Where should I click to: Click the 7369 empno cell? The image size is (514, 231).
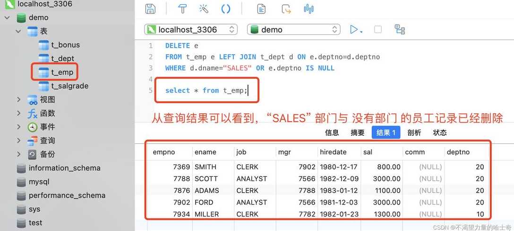171,167
